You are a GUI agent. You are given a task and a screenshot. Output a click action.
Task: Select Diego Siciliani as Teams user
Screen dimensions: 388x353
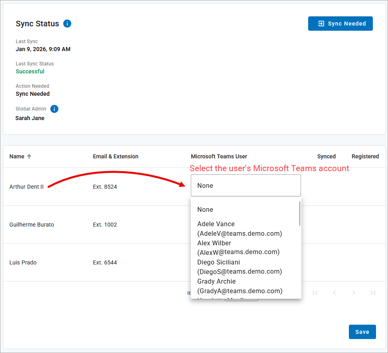click(x=240, y=267)
